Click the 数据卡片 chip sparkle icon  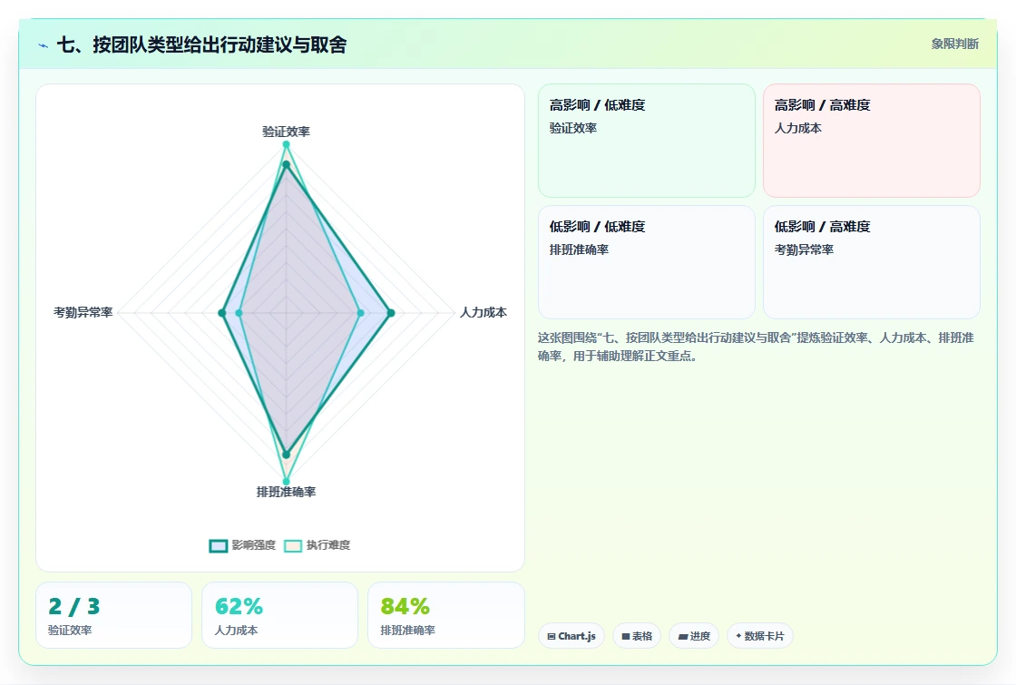pos(738,636)
